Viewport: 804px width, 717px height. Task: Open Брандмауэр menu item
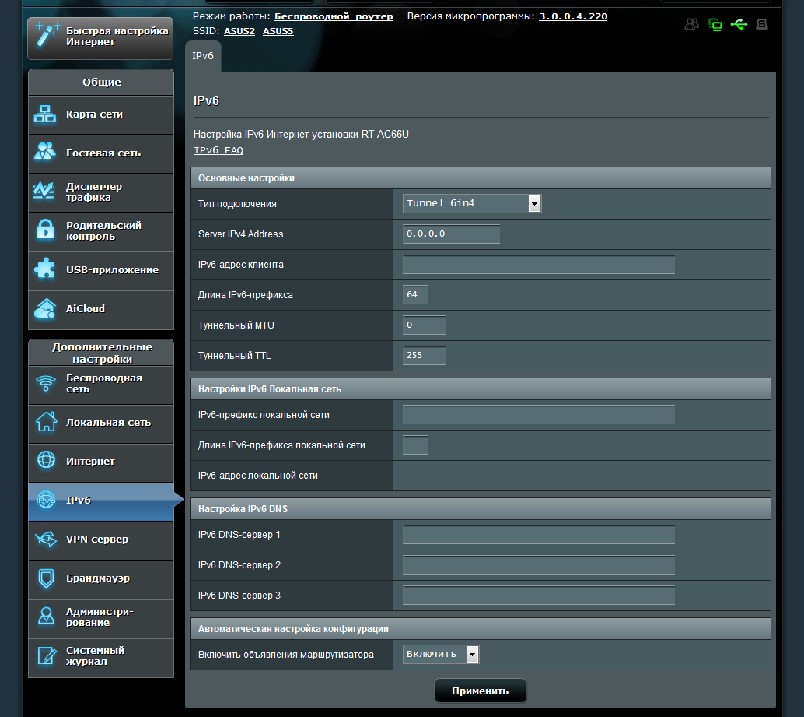click(101, 579)
